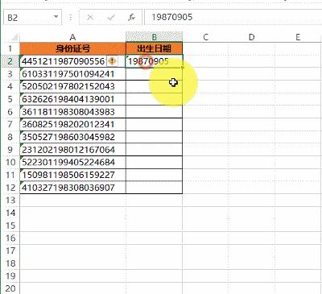Select row 9 header
Screen dimensions: 322x294
10,150
